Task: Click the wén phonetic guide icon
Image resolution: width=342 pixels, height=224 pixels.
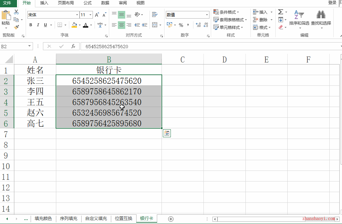Action: [100, 25]
